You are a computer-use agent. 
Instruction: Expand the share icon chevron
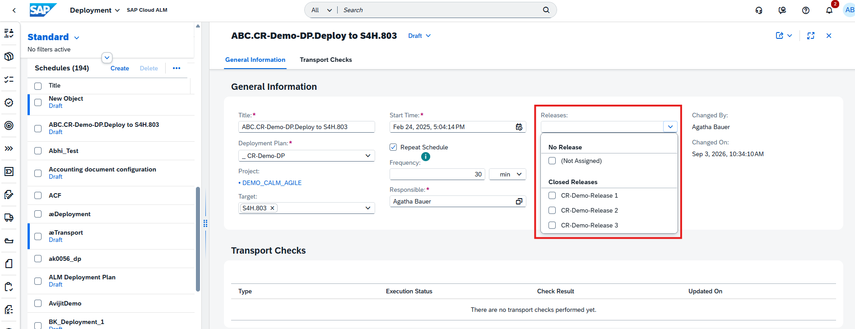click(x=790, y=36)
